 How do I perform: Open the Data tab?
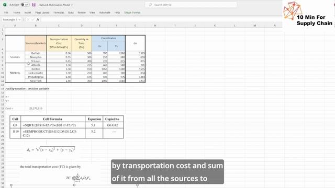(71, 13)
